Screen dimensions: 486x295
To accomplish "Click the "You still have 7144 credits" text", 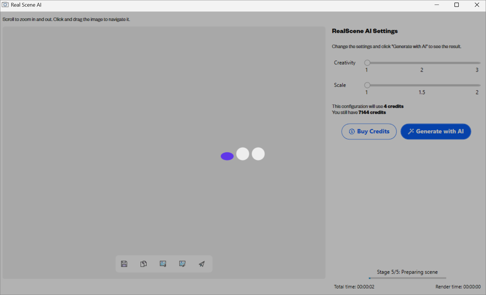I will pos(359,112).
